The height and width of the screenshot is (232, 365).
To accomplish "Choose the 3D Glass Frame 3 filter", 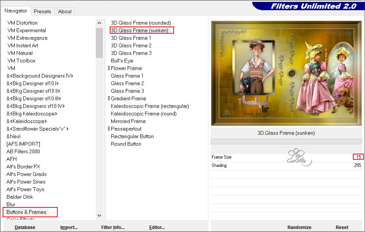I will click(131, 53).
